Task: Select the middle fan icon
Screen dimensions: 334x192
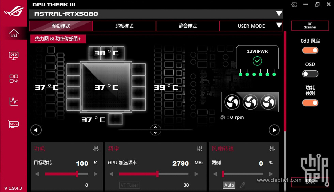Action: (250, 102)
